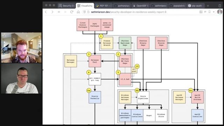Click the macOS Build Process box
The image size is (224, 126).
click(x=197, y=97)
